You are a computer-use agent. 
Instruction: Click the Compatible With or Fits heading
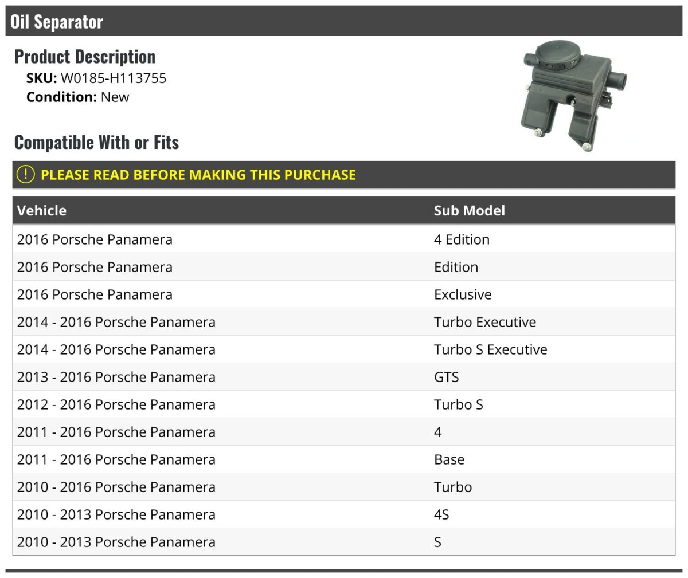96,142
